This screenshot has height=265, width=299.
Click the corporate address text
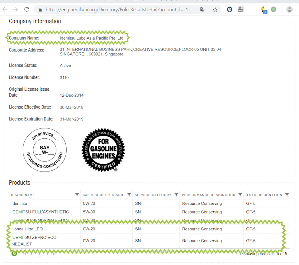click(x=140, y=52)
